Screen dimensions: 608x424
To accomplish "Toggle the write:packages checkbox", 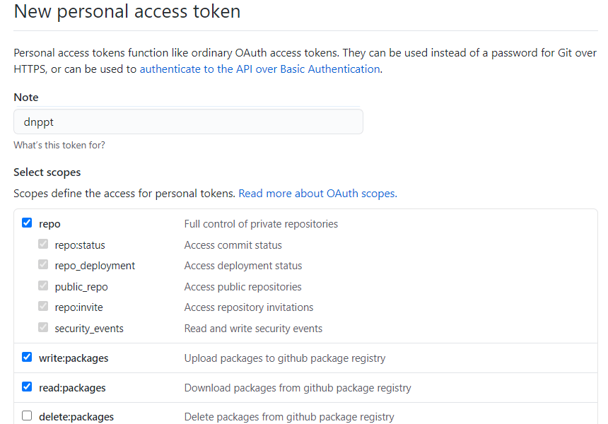I will click(x=27, y=357).
